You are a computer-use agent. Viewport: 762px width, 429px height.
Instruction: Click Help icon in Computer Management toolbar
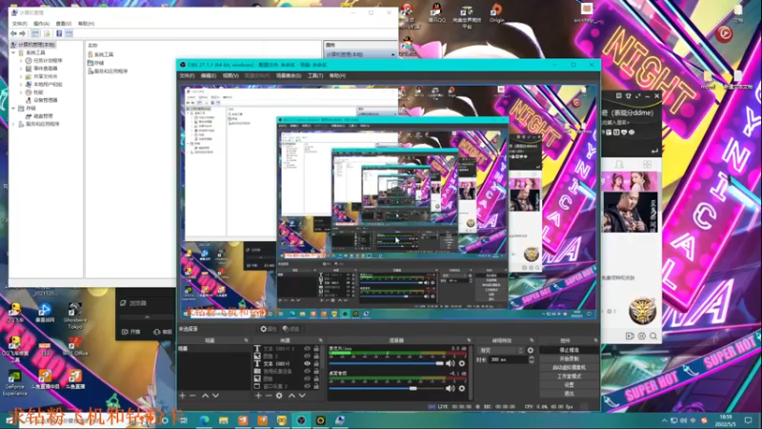59,33
